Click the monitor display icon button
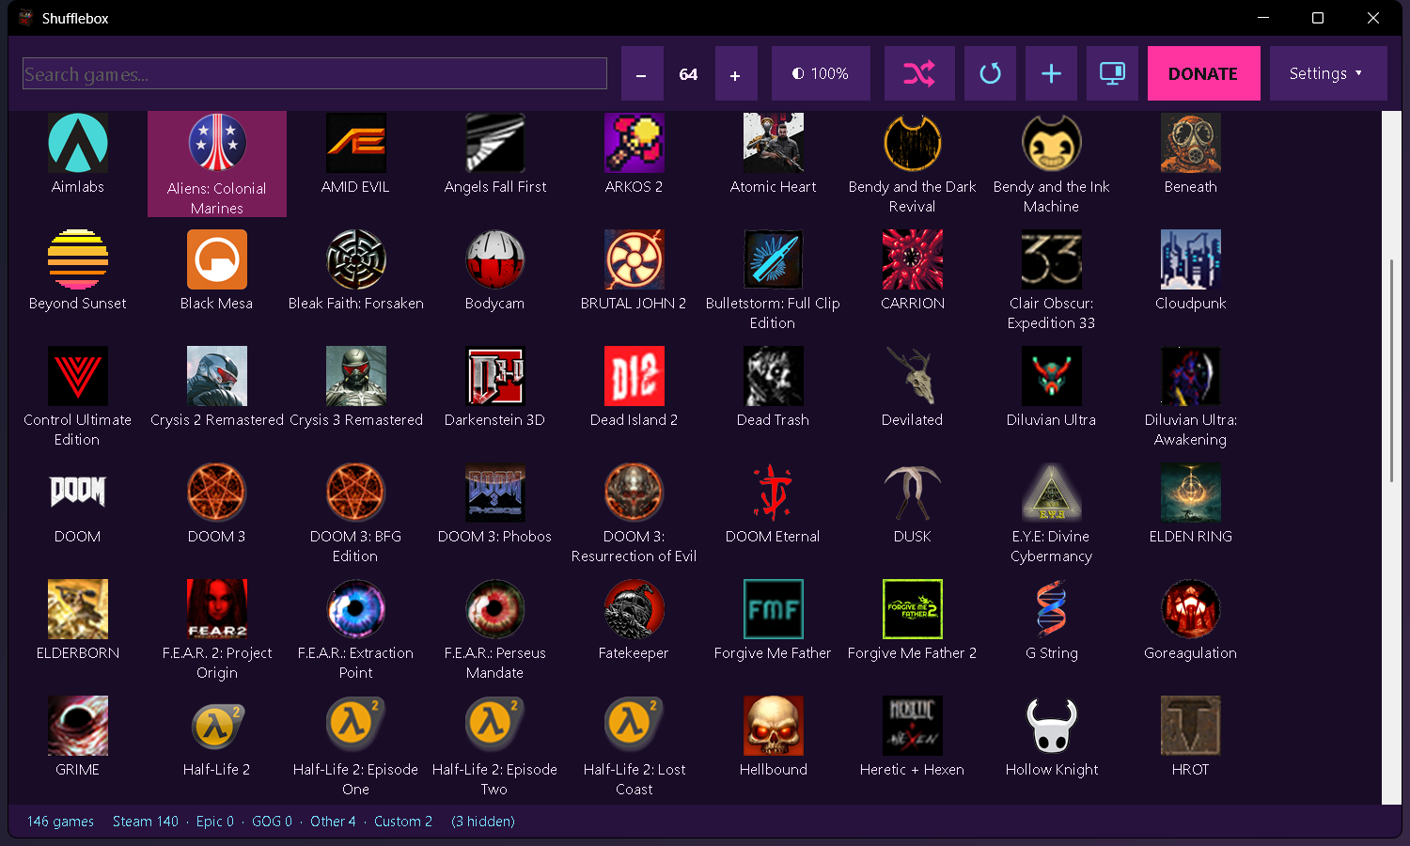The width and height of the screenshot is (1410, 846). 1112,73
